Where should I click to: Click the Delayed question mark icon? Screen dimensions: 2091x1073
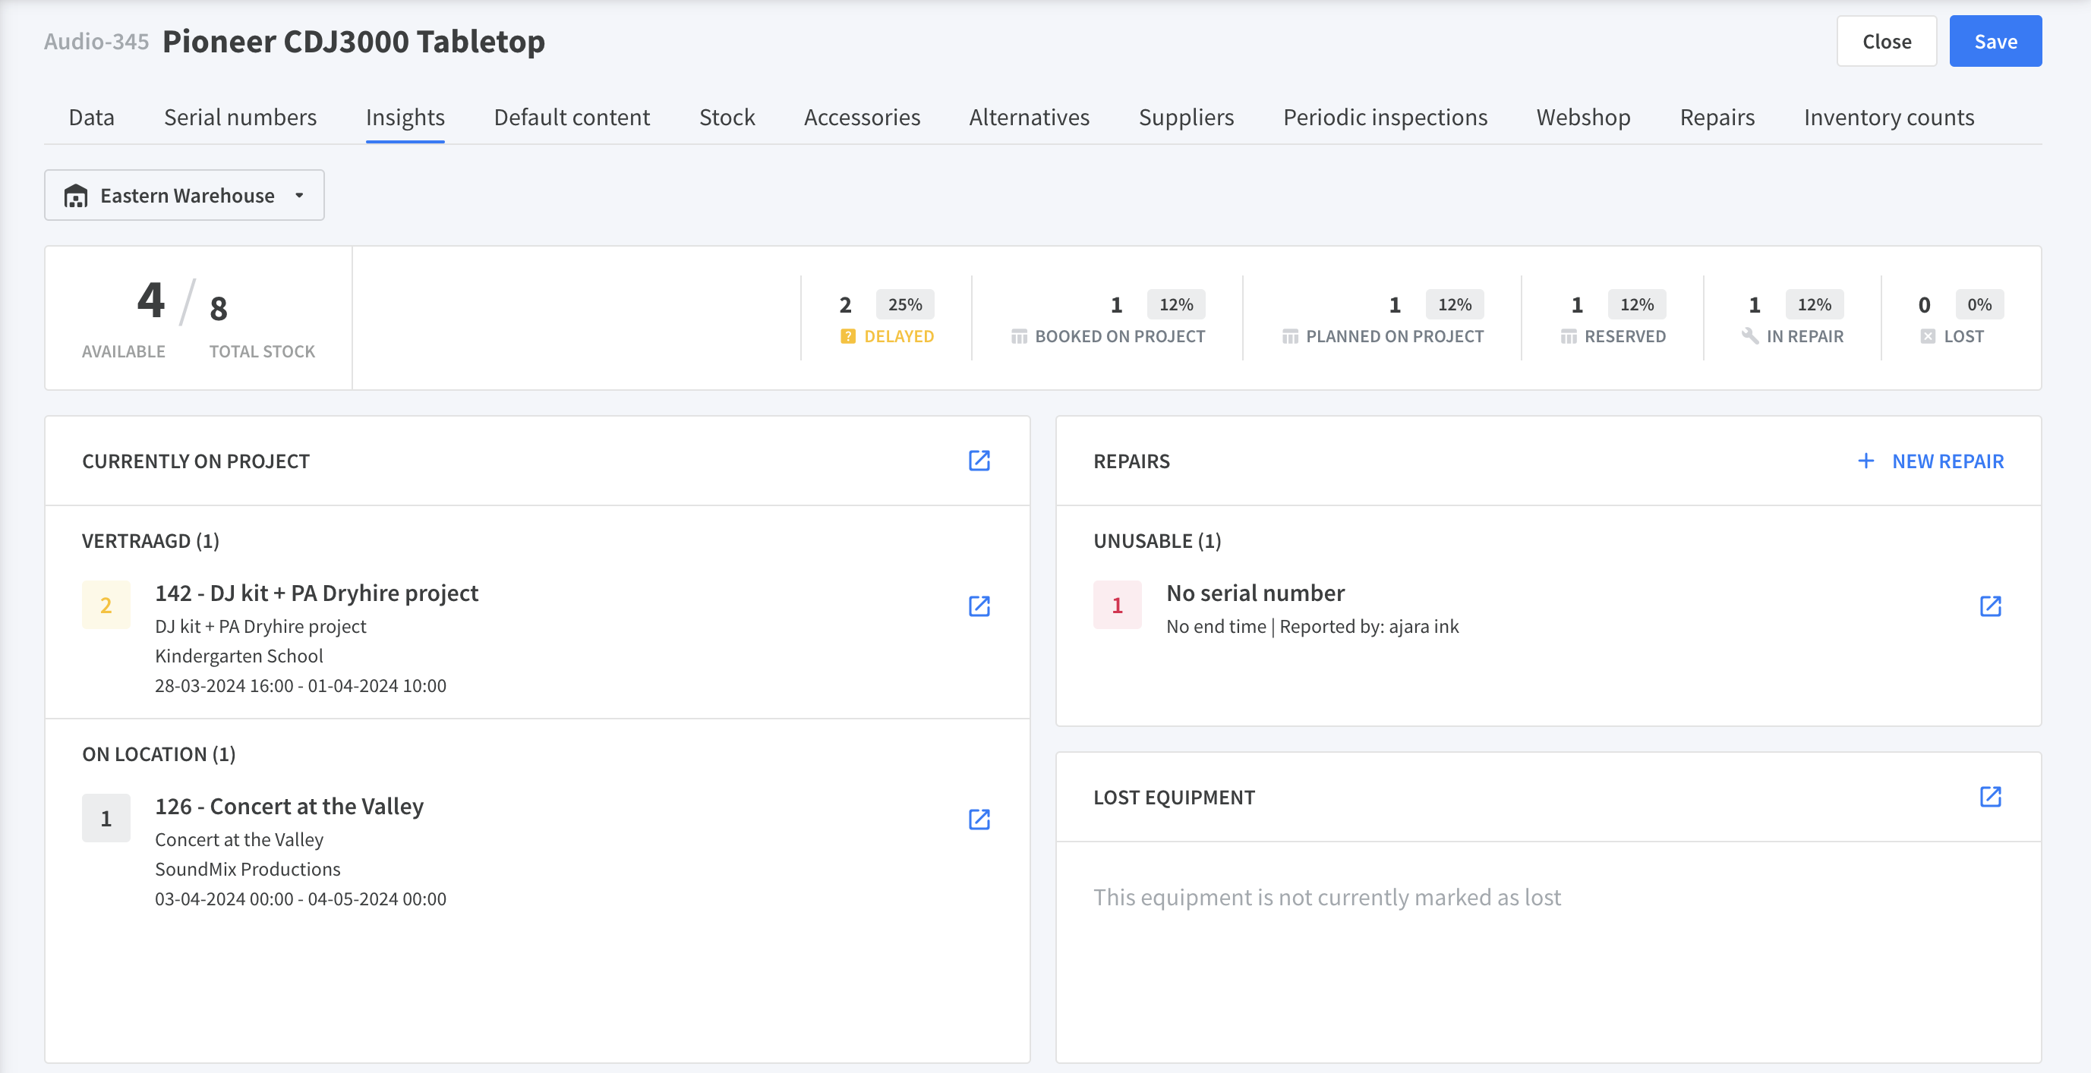(847, 335)
